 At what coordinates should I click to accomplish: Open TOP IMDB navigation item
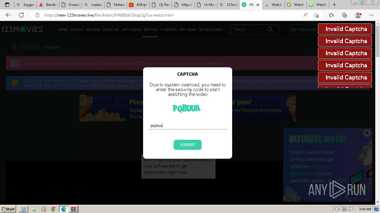point(187,30)
